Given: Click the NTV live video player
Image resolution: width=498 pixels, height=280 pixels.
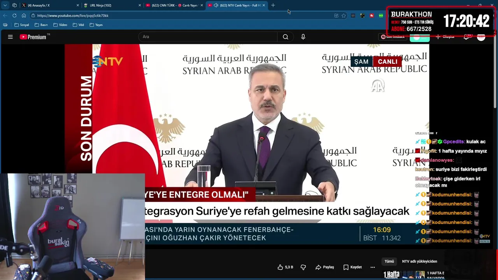Looking at the screenshot, I should (247, 144).
